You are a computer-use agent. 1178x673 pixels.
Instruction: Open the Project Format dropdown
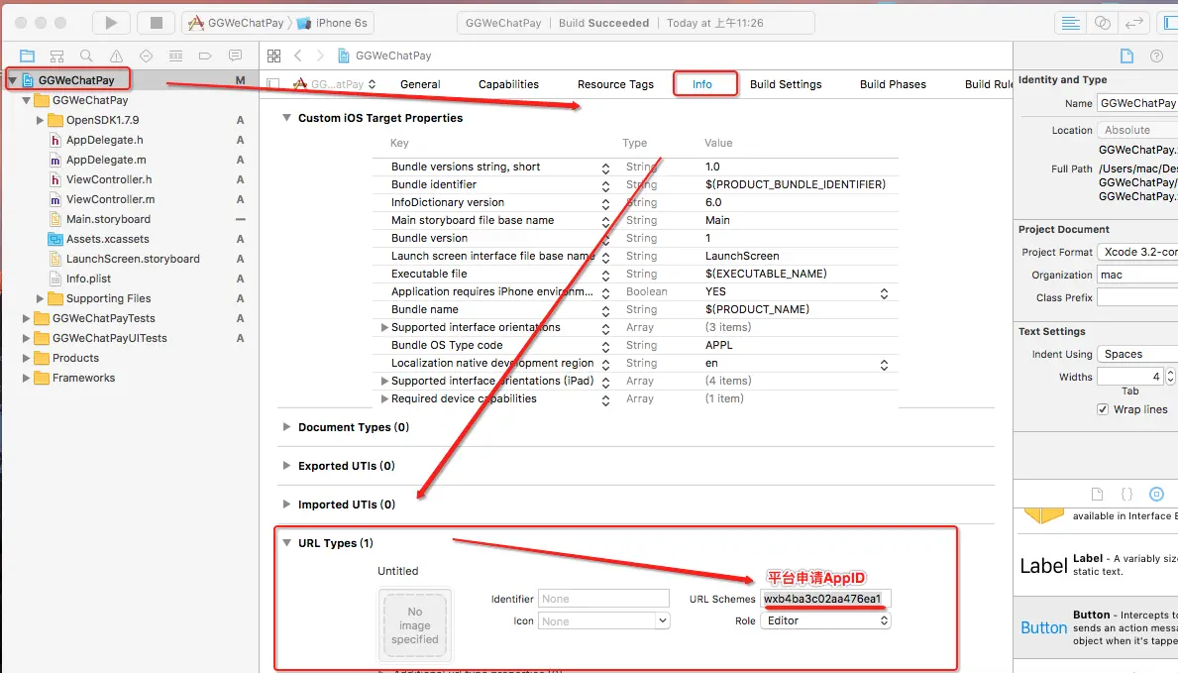(x=1136, y=252)
